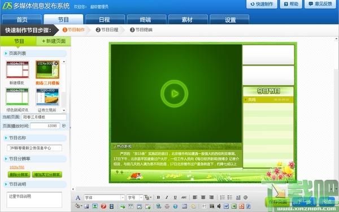Click the 新建页面 button
The height and width of the screenshot is (212, 339).
[54, 41]
